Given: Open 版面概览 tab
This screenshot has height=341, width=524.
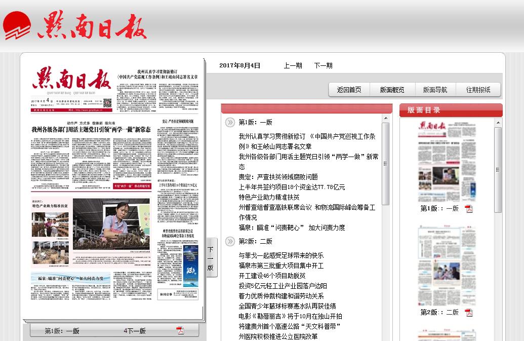Looking at the screenshot, I should click(x=392, y=90).
